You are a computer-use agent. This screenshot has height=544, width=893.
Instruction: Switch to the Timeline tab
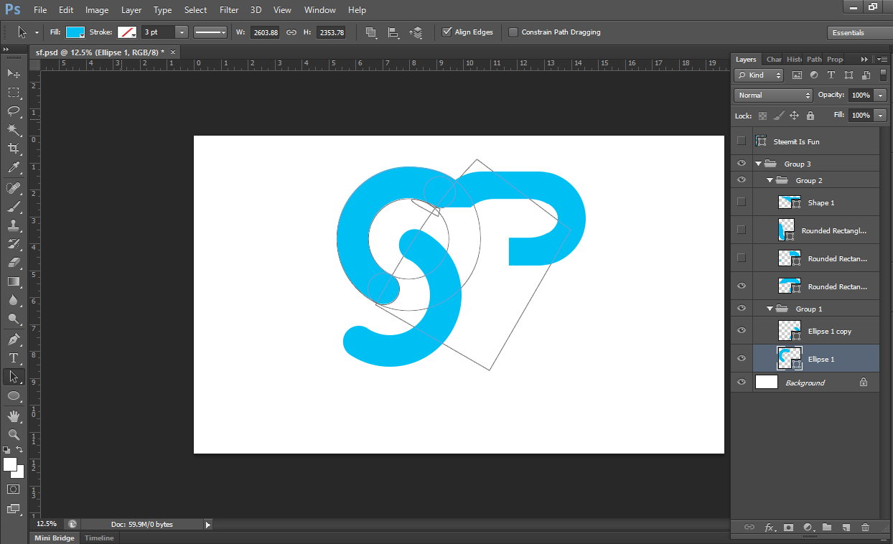tap(99, 538)
